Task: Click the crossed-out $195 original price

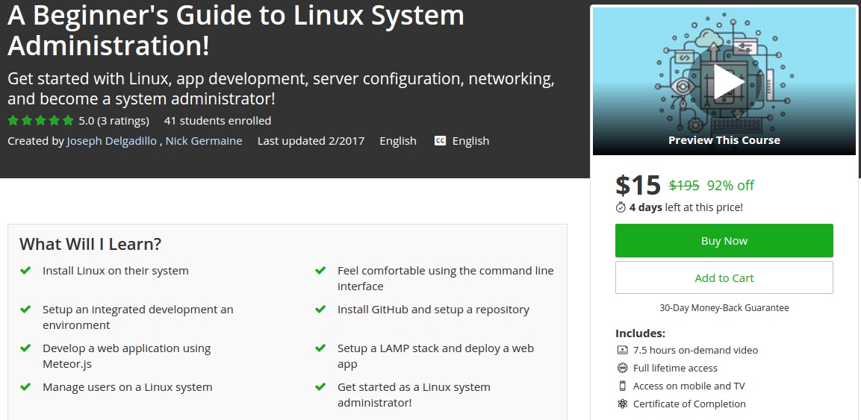Action: click(x=683, y=185)
